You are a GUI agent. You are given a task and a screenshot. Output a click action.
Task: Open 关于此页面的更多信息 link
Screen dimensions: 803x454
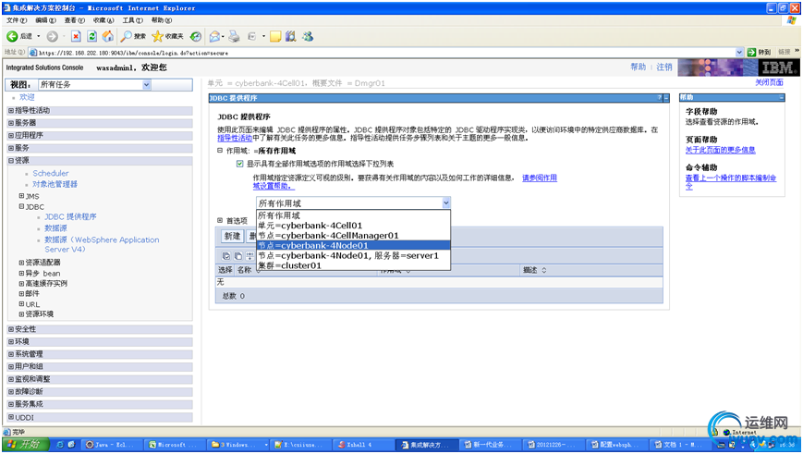click(x=721, y=150)
